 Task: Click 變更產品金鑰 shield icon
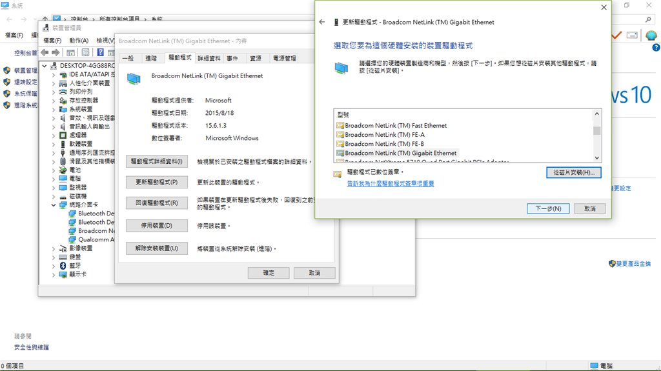coord(612,263)
